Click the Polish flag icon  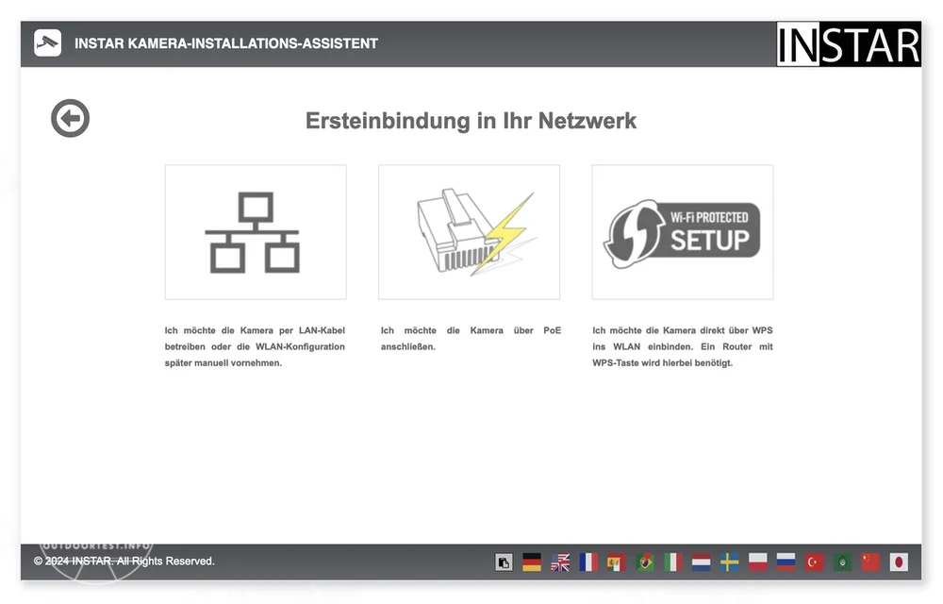757,562
